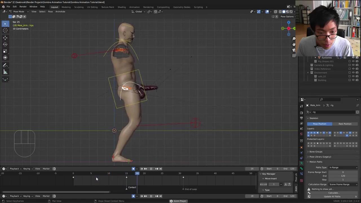Viewport: 361px width, 203px height.
Task: Switch to the Animation workspace tab
Action: [134, 7]
